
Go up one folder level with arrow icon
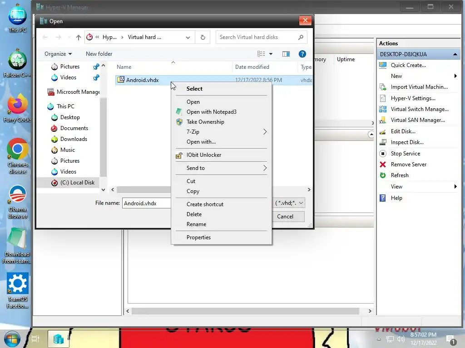(78, 37)
